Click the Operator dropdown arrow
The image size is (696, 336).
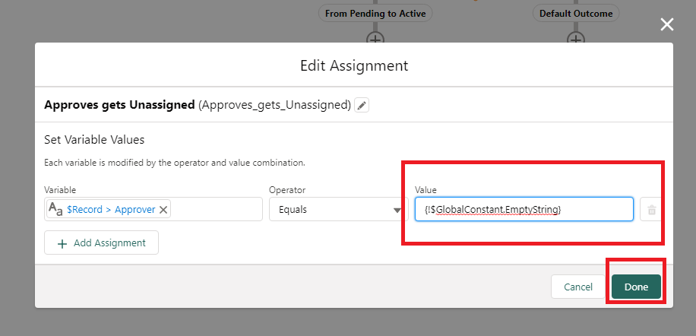[x=396, y=211]
